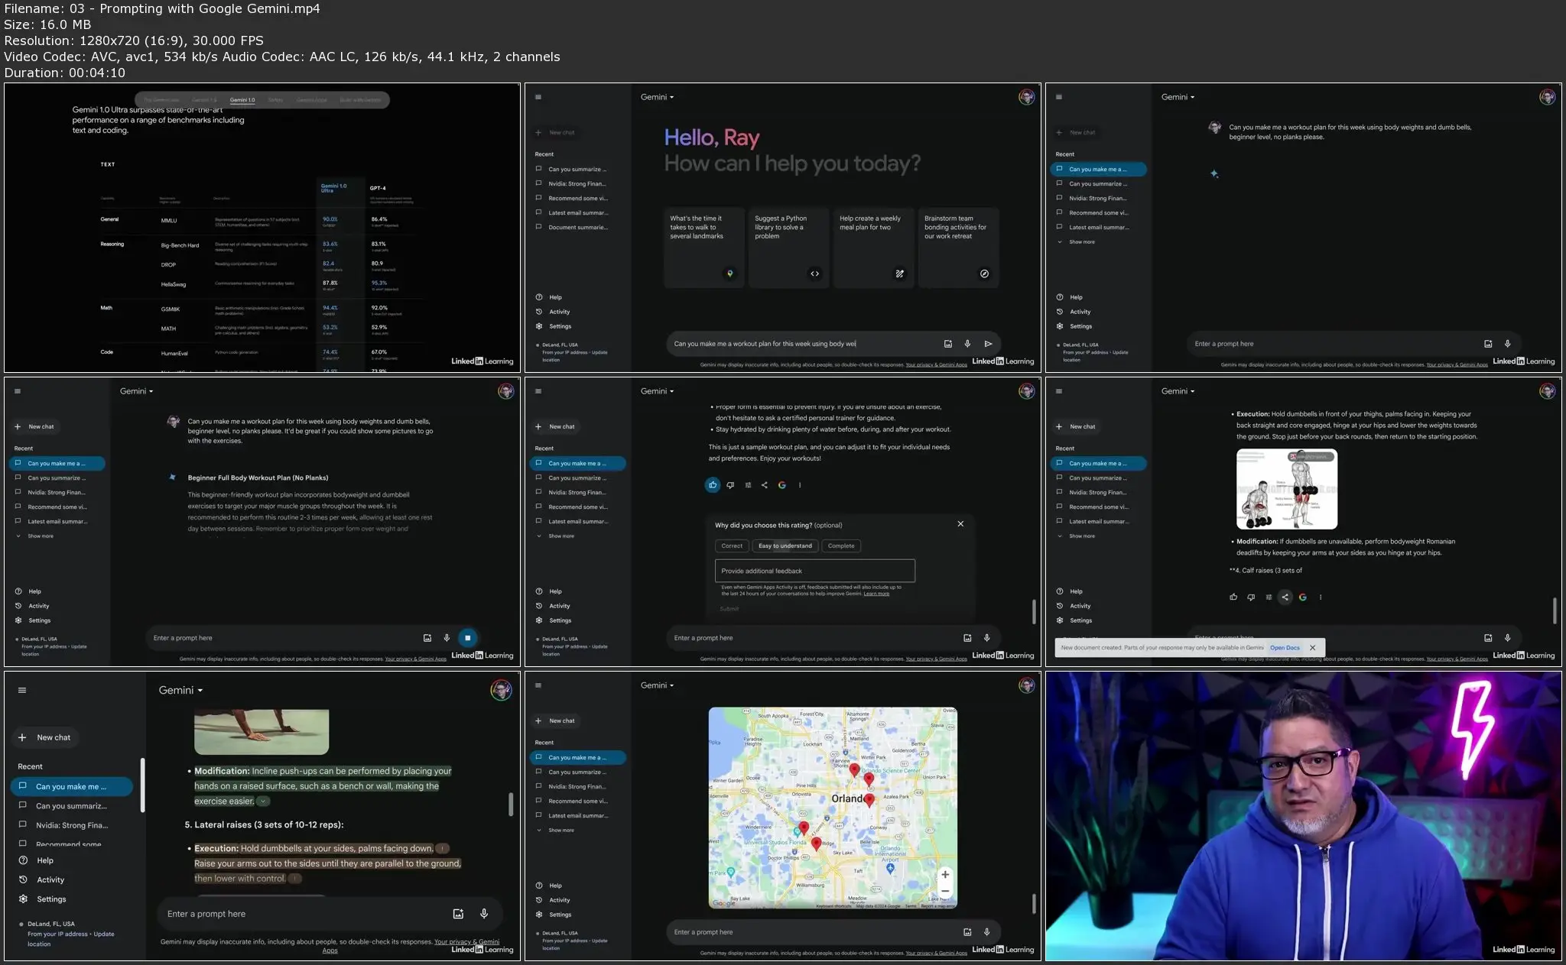Toggle the 'Easy to understand' feedback chip

[x=785, y=546]
